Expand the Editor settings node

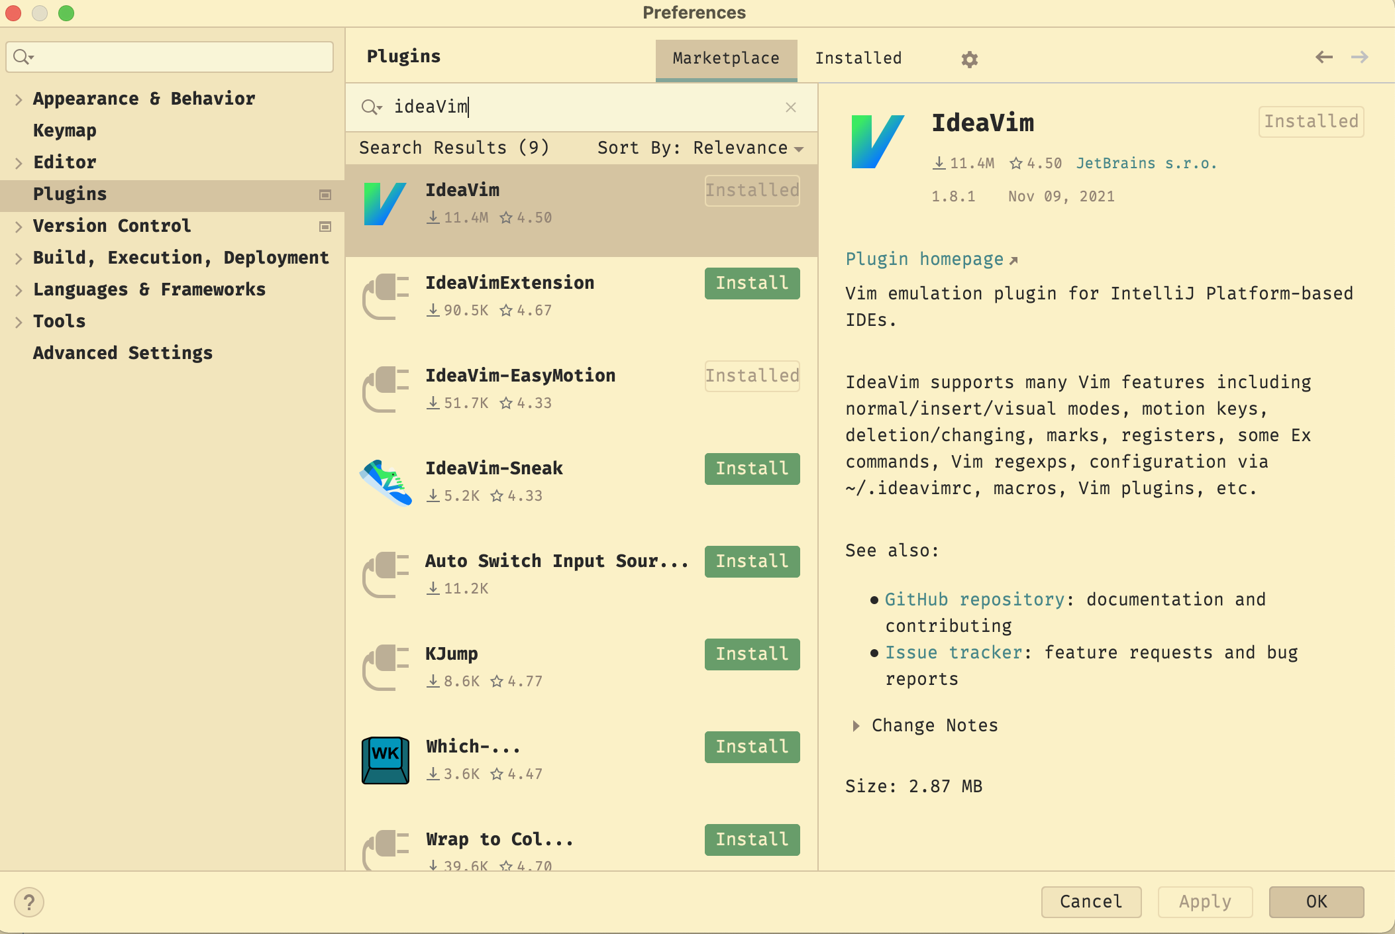pos(19,163)
